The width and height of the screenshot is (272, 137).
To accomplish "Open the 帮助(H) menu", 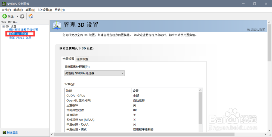I will point(60,10).
